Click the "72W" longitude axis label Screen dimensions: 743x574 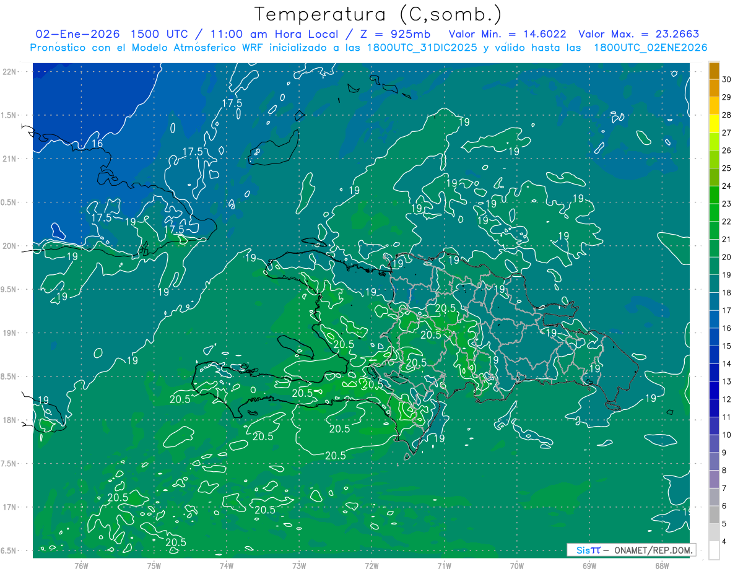point(371,565)
